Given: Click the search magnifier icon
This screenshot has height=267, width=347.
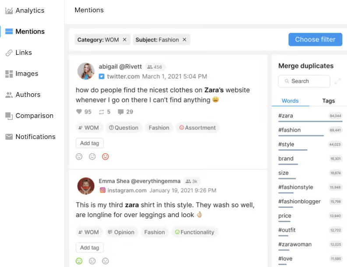Looking at the screenshot, I should [287, 81].
